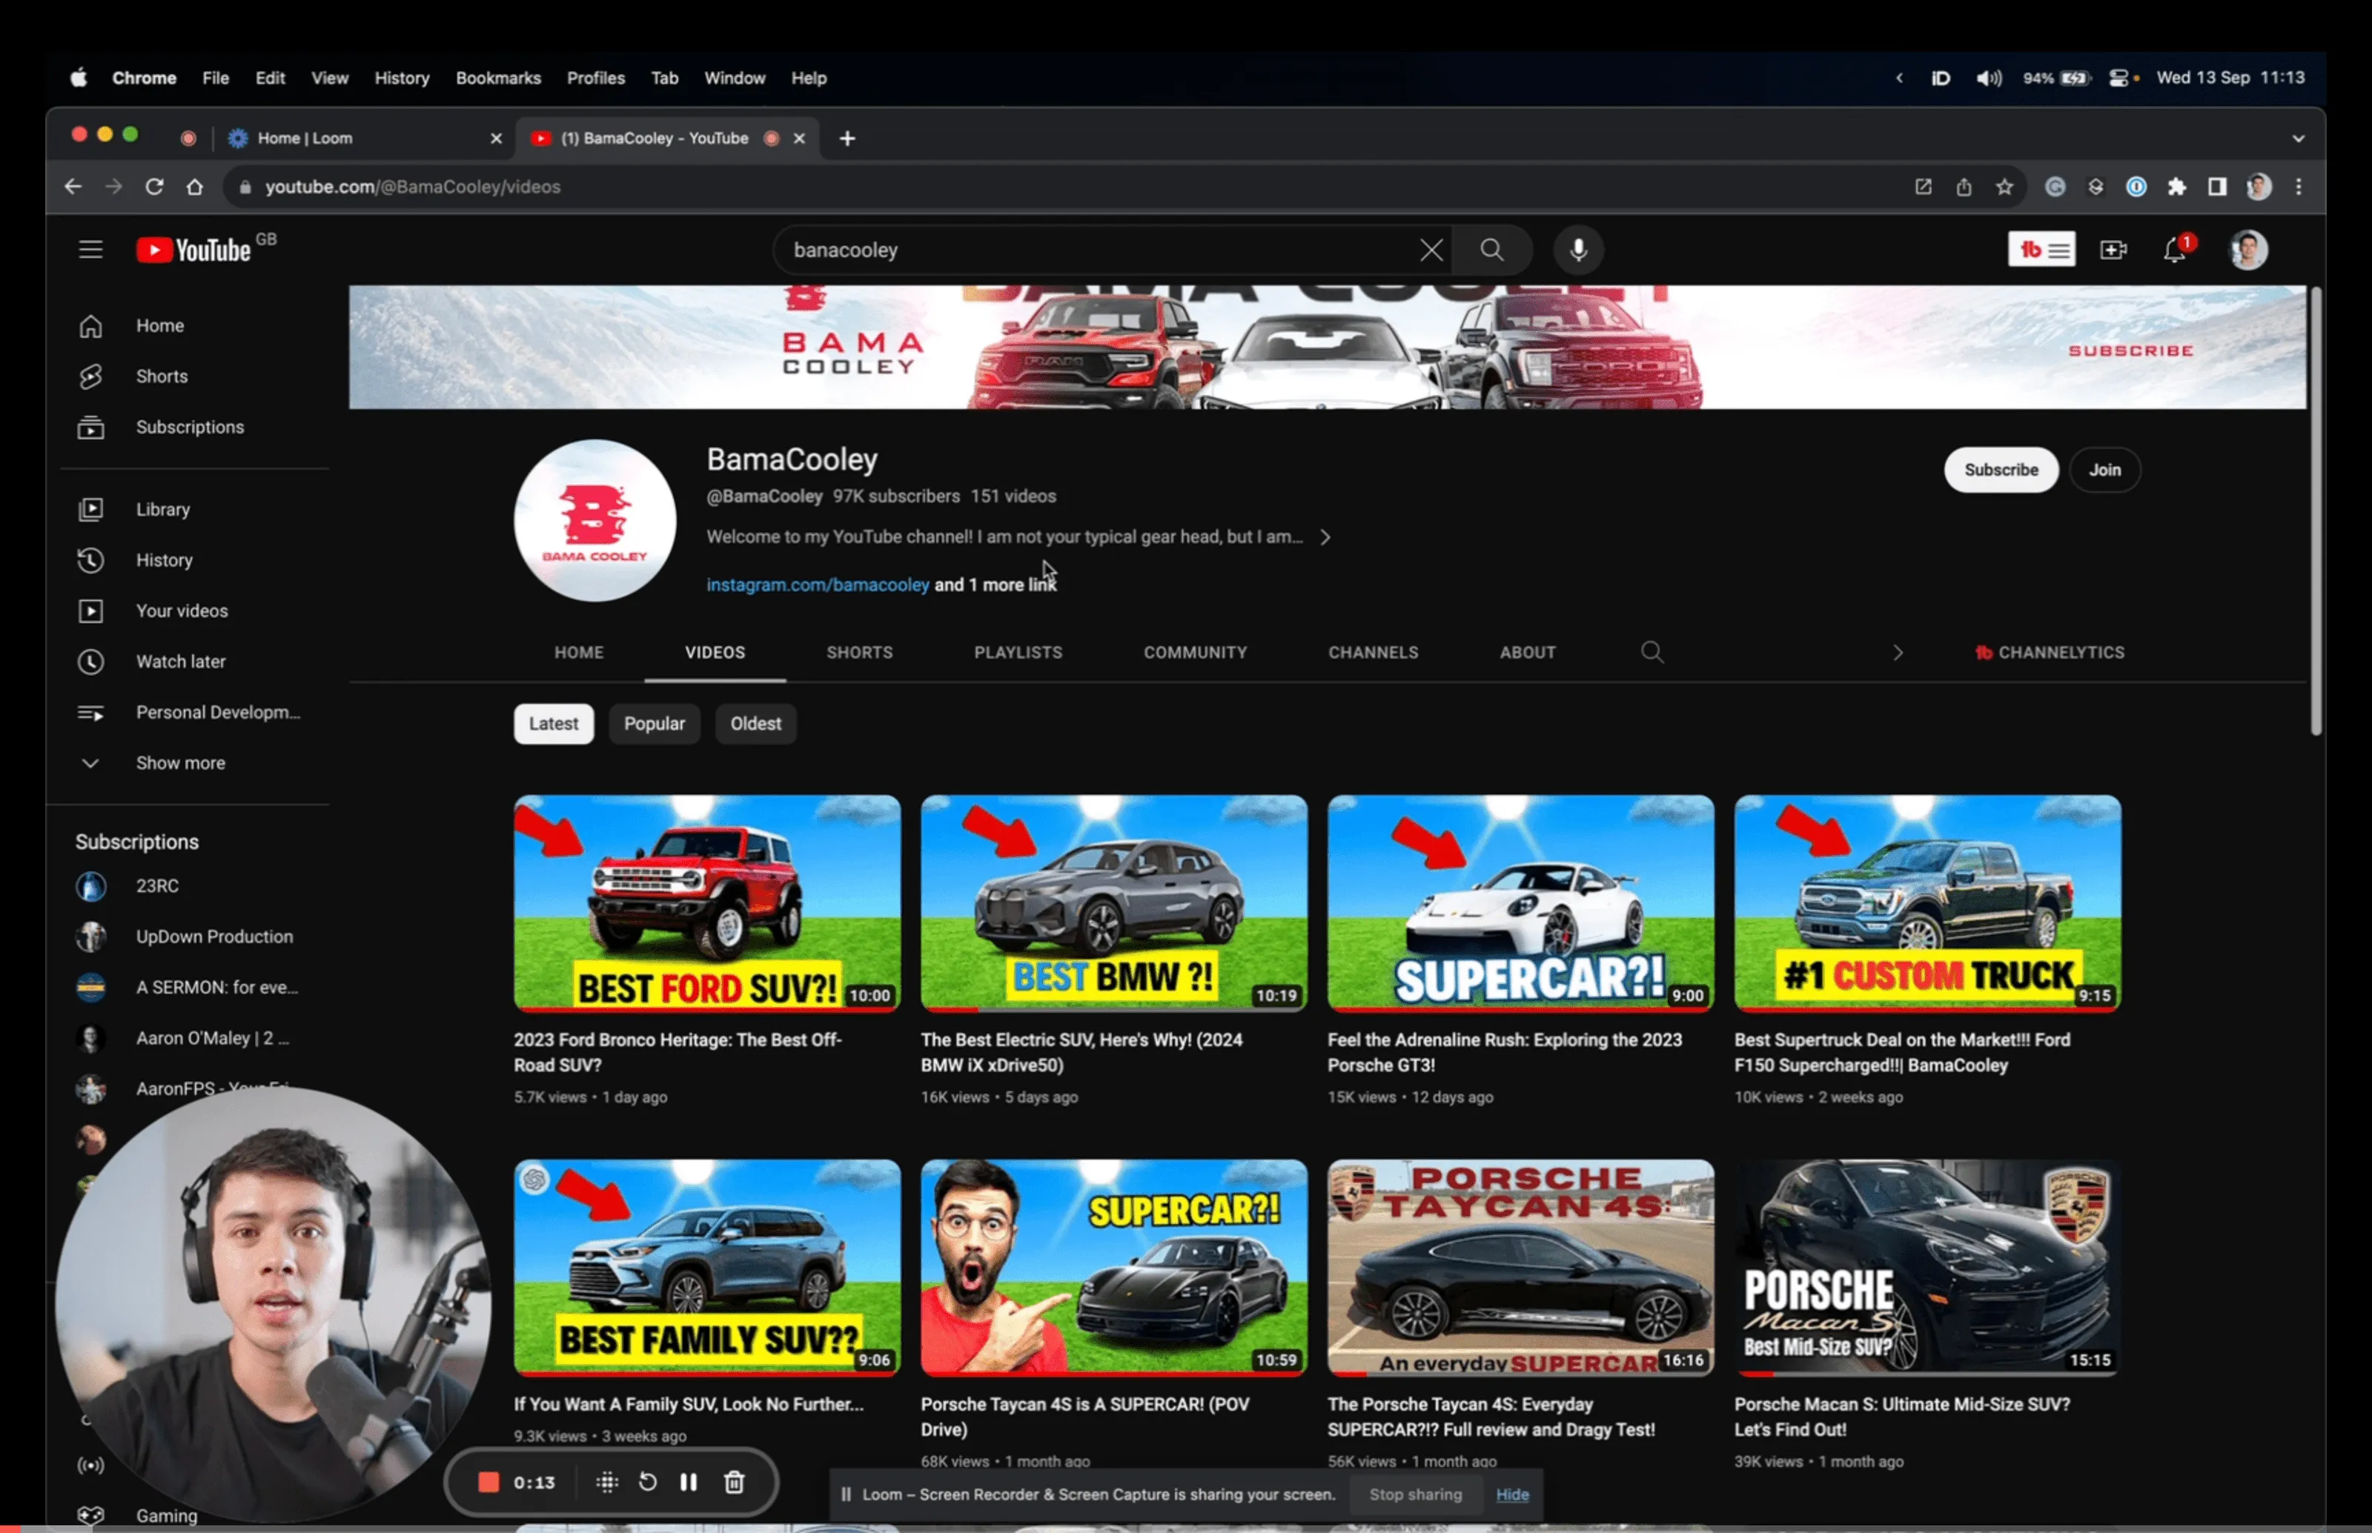
Task: Open the CHANNELYTICS tab
Action: (2050, 652)
